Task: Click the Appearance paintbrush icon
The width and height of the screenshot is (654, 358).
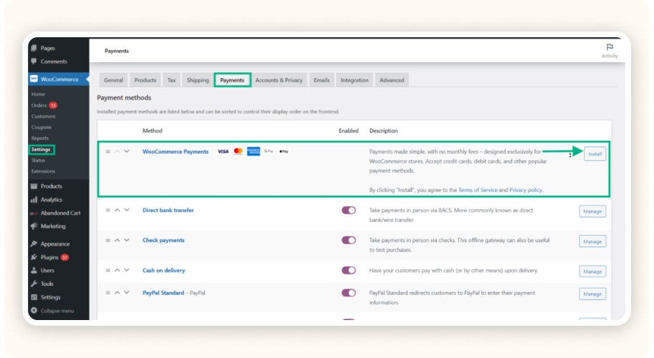Action: tap(34, 244)
